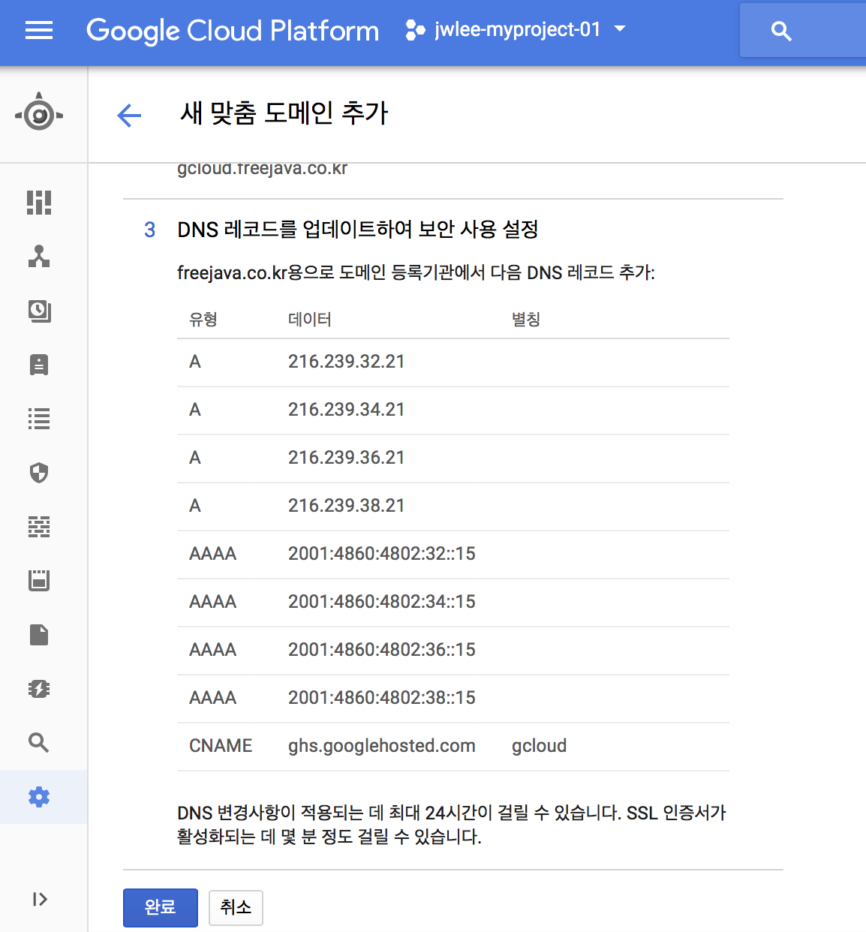Click the gcloud alias cell
This screenshot has width=866, height=932.
(x=539, y=746)
